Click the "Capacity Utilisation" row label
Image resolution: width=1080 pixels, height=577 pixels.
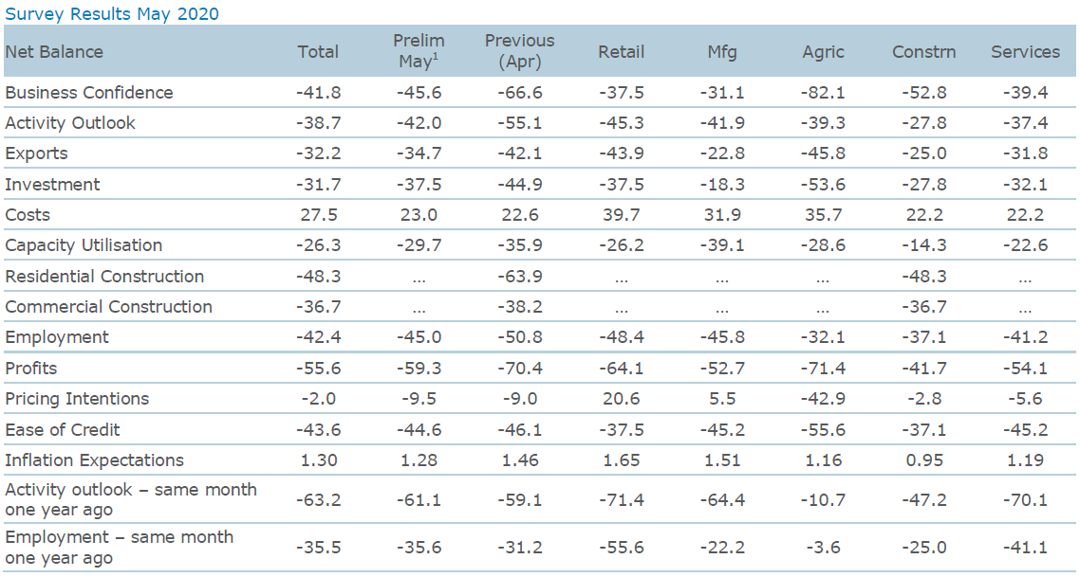coord(84,245)
